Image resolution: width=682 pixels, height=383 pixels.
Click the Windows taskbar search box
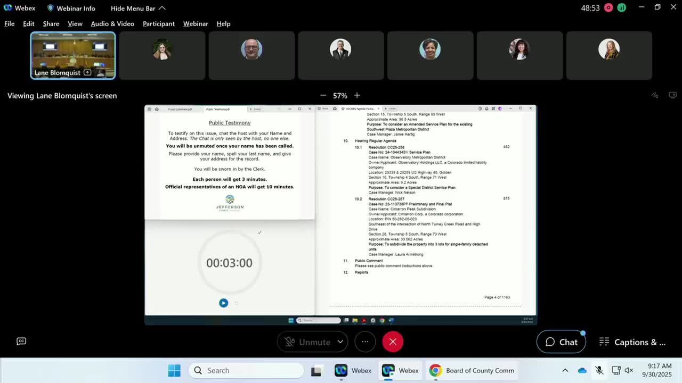pos(246,371)
